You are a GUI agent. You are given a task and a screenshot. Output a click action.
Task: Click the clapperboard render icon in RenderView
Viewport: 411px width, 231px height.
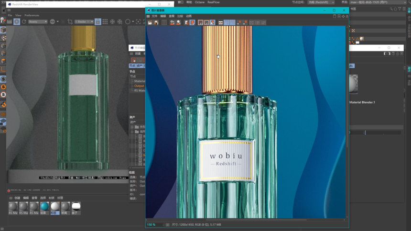click(x=10, y=21)
